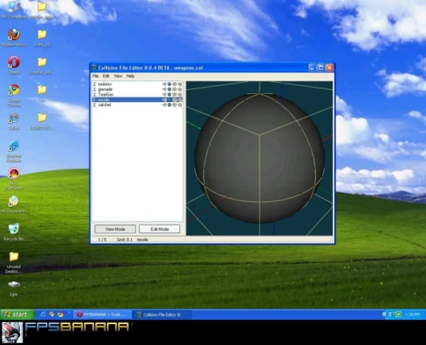
Task: Click the faces triangle icon in the molotov row
Action: point(164,84)
